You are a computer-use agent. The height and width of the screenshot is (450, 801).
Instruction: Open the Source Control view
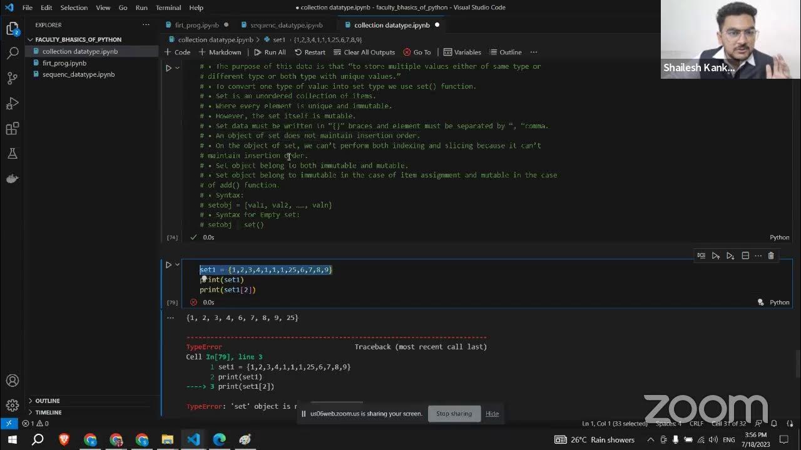13,78
